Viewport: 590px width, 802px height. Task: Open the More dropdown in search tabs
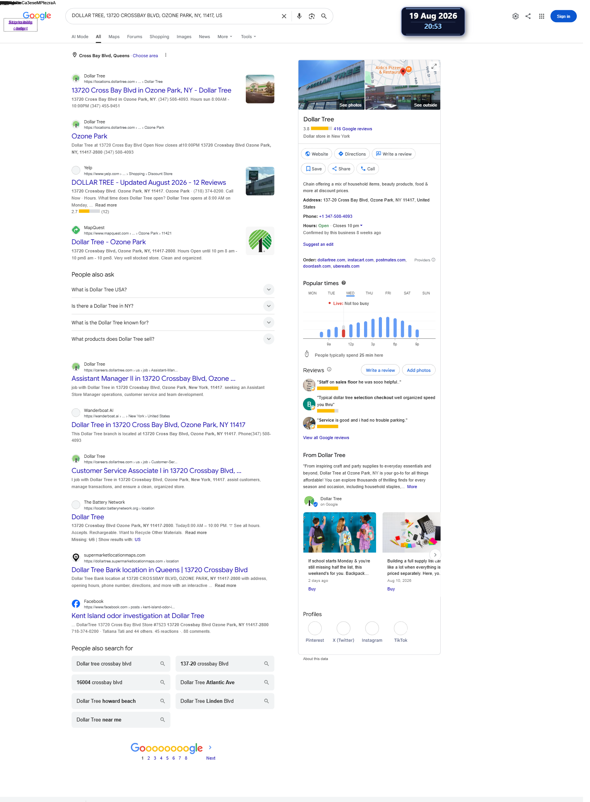click(225, 37)
